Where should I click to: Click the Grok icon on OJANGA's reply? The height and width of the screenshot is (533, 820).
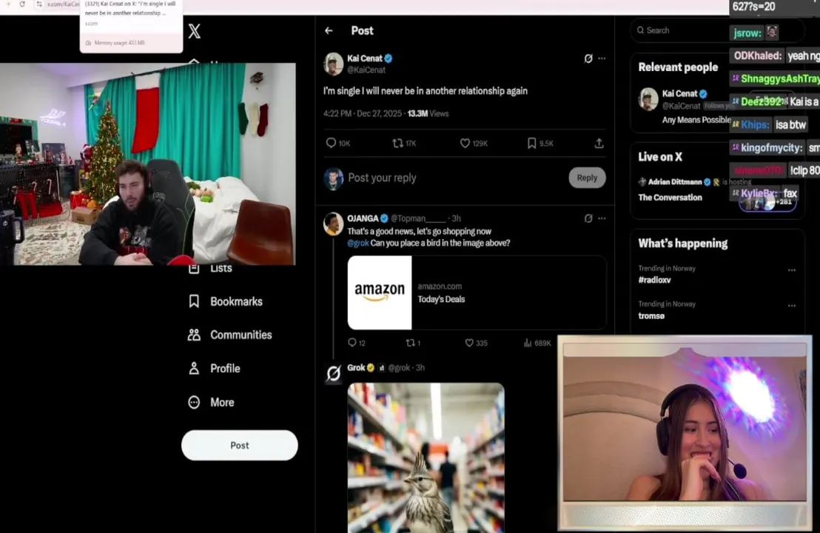pyautogui.click(x=588, y=218)
